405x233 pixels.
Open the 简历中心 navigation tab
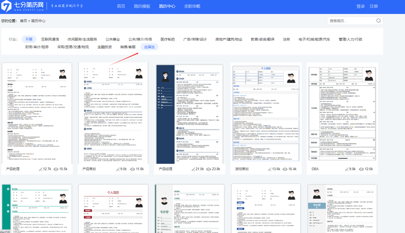167,6
